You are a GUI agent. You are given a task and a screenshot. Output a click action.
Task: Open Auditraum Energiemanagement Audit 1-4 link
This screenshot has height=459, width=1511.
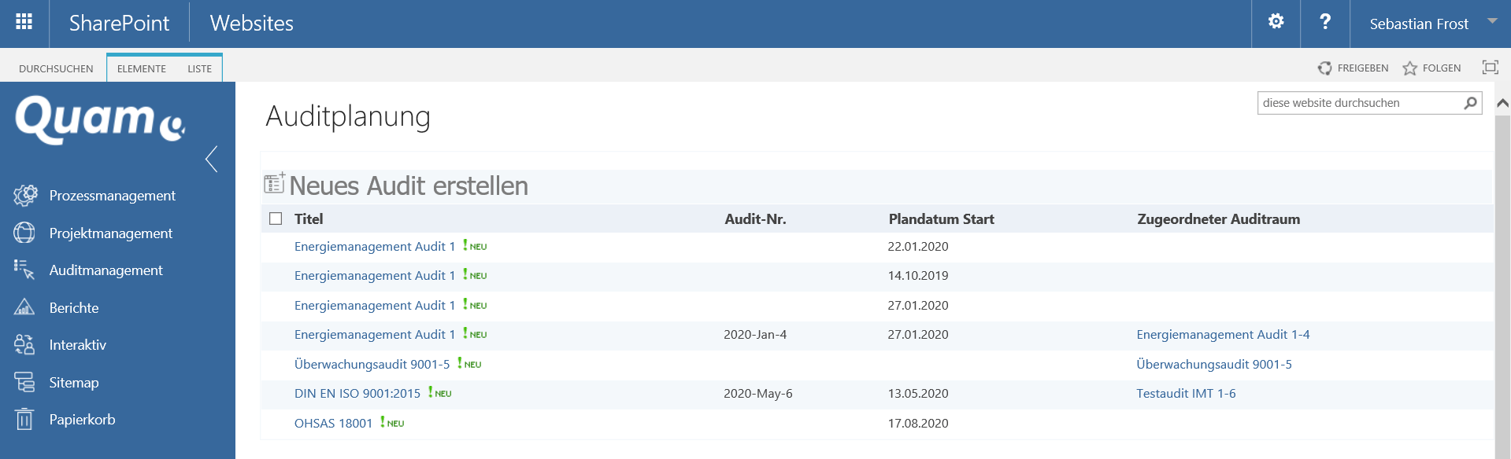pyautogui.click(x=1223, y=335)
